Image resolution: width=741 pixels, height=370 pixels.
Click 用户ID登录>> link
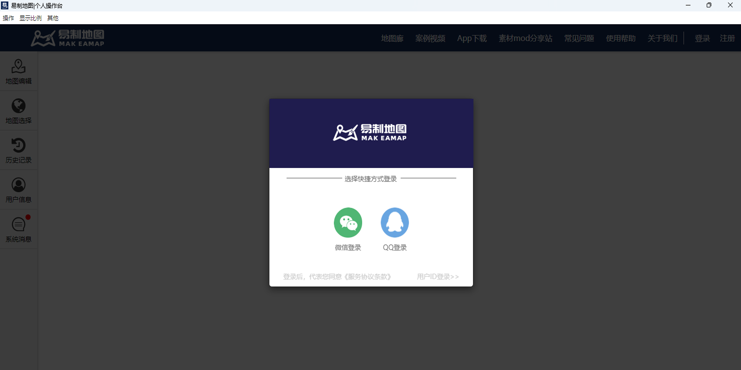point(438,277)
